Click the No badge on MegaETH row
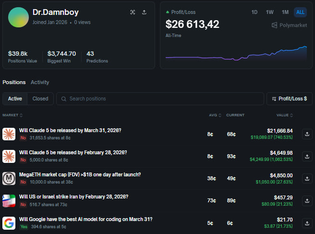 point(23,182)
